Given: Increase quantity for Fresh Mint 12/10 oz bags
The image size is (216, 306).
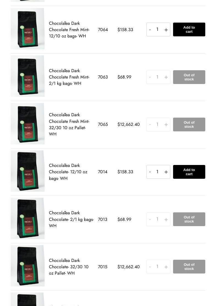Looking at the screenshot, I should (166, 30).
